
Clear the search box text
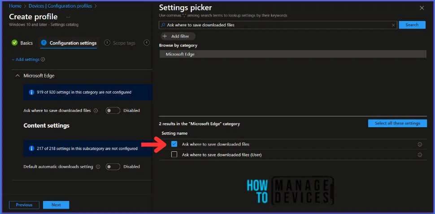tap(393, 25)
